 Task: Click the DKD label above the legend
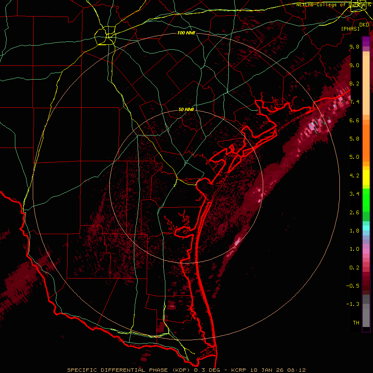364,25
